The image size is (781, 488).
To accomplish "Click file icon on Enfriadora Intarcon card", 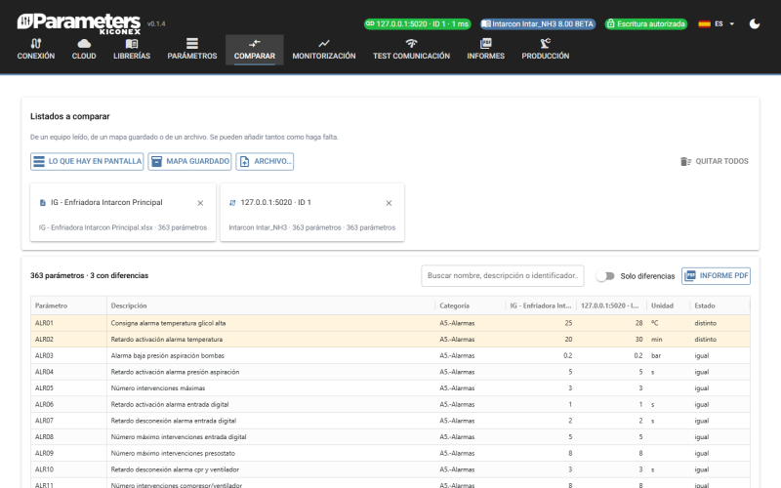I will pyautogui.click(x=43, y=203).
